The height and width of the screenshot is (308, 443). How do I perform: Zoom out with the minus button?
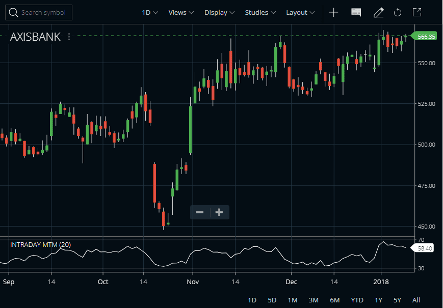pos(200,212)
